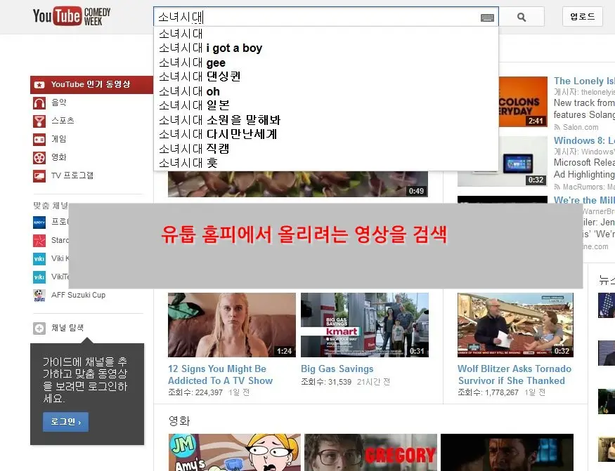Open the TV 프로그램 category link
The height and width of the screenshot is (471, 615).
click(72, 175)
